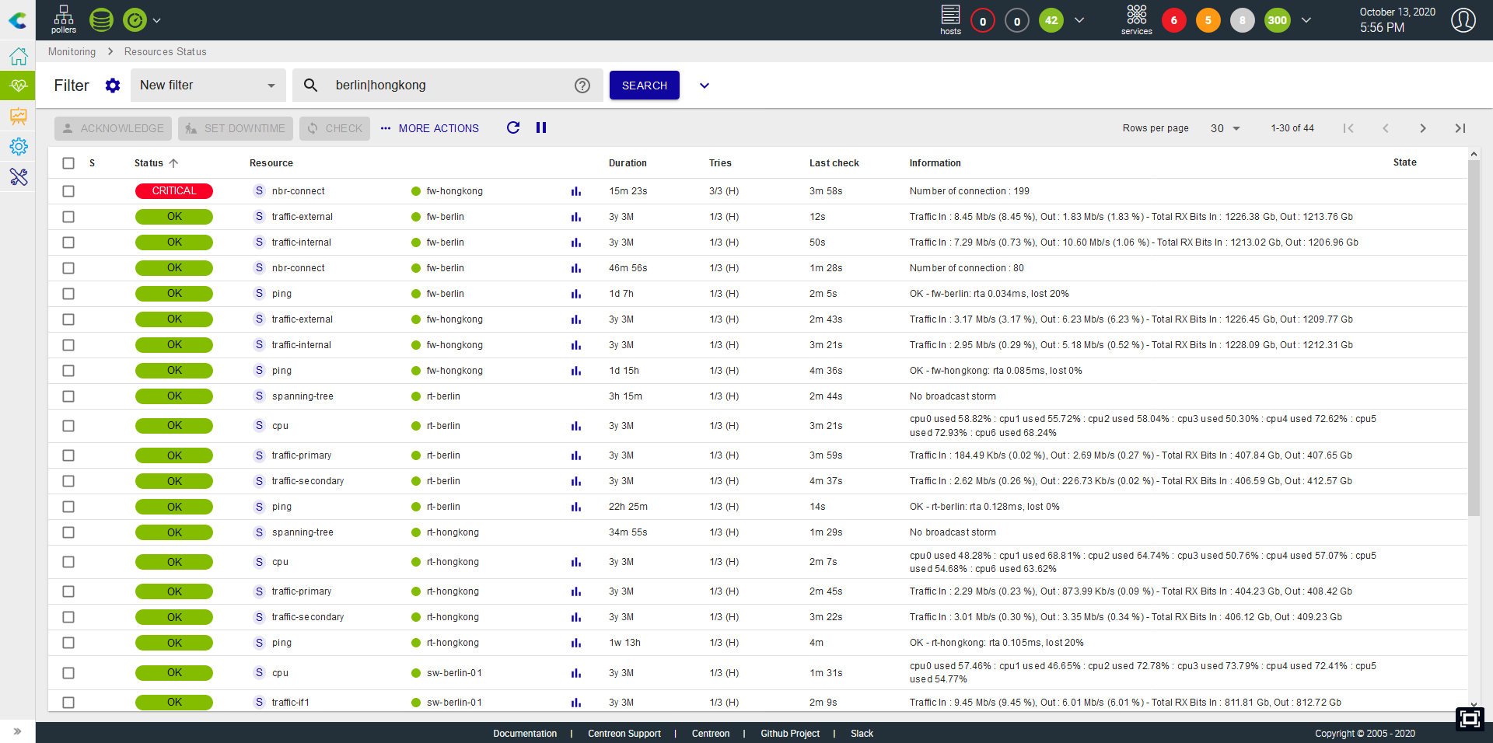Open graph for traffic-if1 sw-berlin-01
The height and width of the screenshot is (743, 1493).
click(x=576, y=703)
